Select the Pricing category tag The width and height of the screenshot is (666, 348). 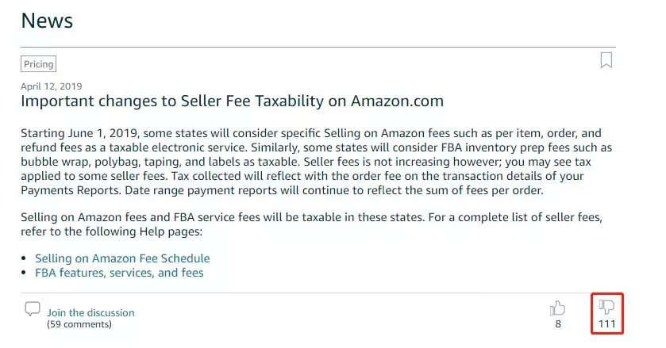point(38,64)
